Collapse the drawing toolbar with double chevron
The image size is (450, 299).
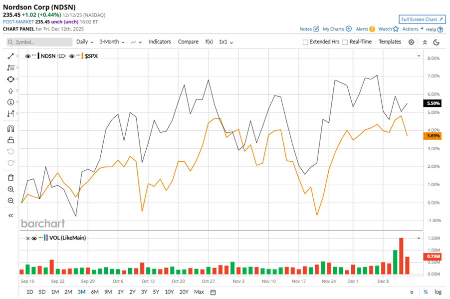point(10,216)
